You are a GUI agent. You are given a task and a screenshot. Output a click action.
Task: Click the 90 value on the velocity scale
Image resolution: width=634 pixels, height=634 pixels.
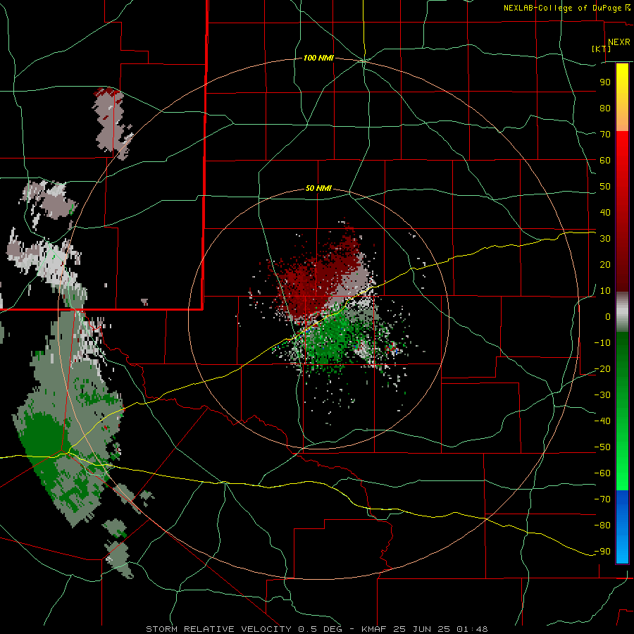tap(605, 82)
